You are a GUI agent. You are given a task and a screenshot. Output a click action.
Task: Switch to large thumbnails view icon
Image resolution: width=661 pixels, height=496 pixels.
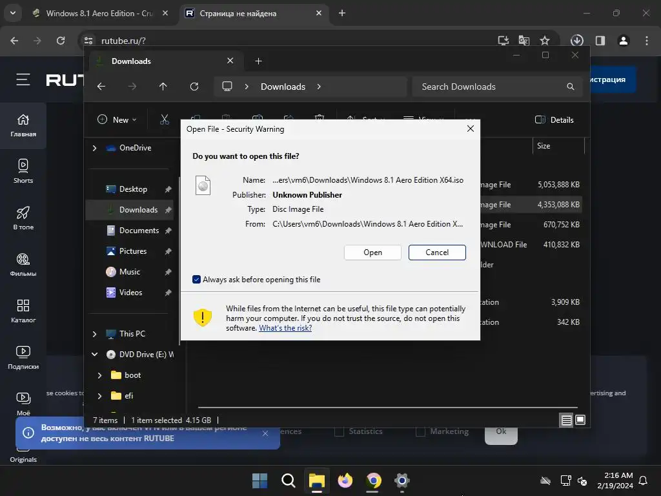(x=580, y=420)
